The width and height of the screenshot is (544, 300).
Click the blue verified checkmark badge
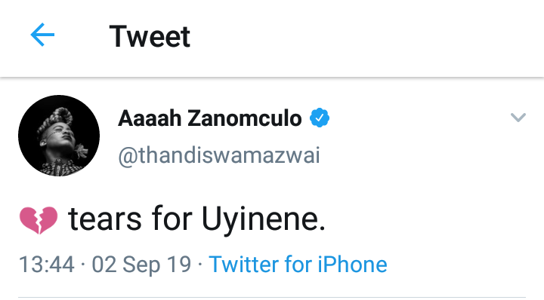[x=320, y=118]
